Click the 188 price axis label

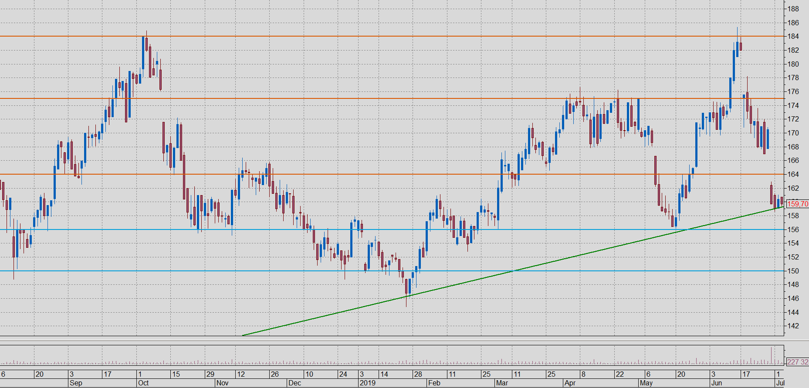point(793,9)
